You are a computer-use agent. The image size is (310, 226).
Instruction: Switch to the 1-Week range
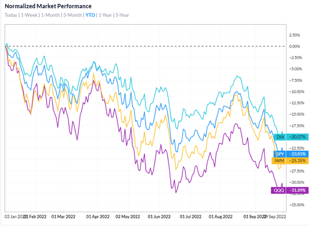[x=30, y=15]
